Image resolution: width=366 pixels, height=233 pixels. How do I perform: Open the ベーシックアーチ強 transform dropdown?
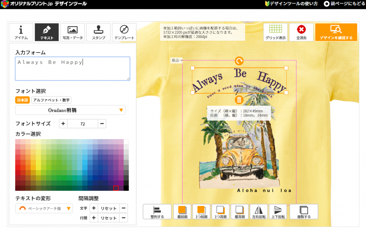44,208
